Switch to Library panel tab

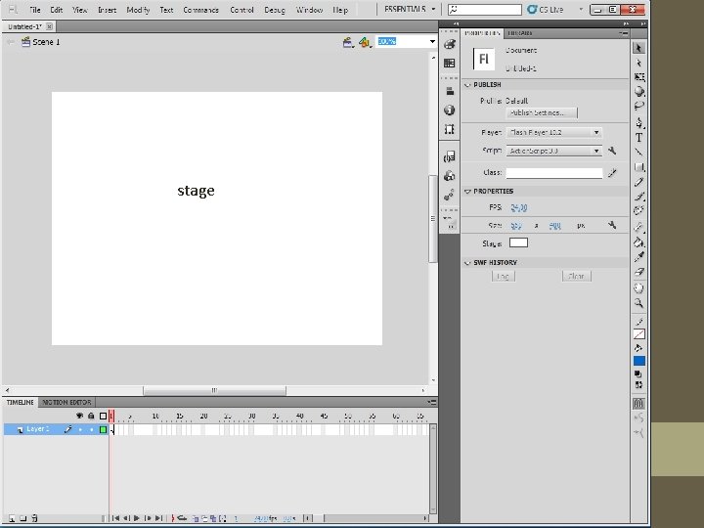point(520,33)
